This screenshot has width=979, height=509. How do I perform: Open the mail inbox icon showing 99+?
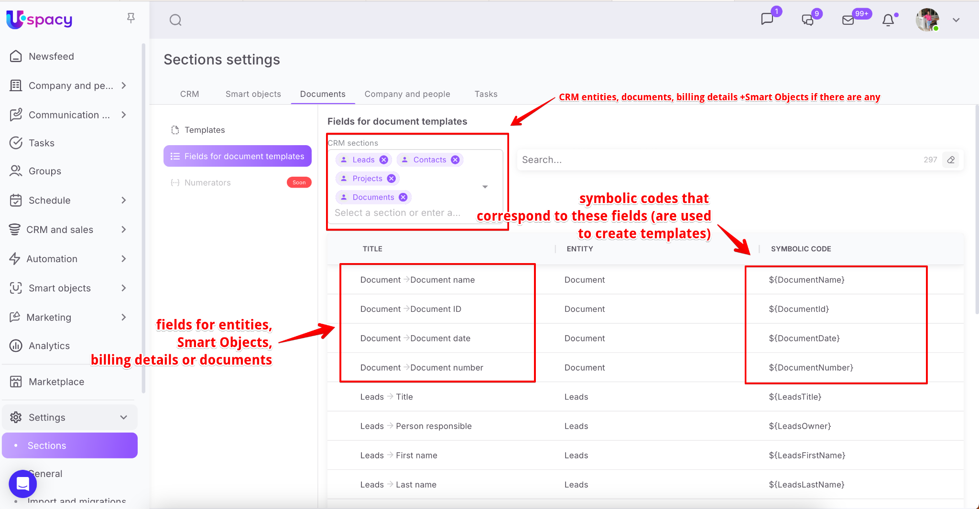[848, 20]
